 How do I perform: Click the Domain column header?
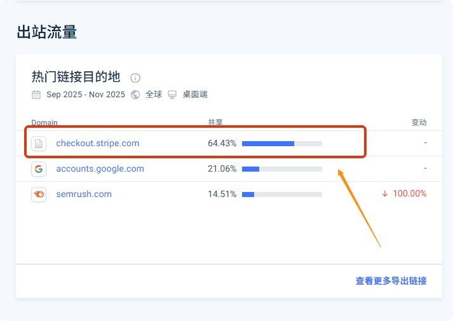(44, 123)
